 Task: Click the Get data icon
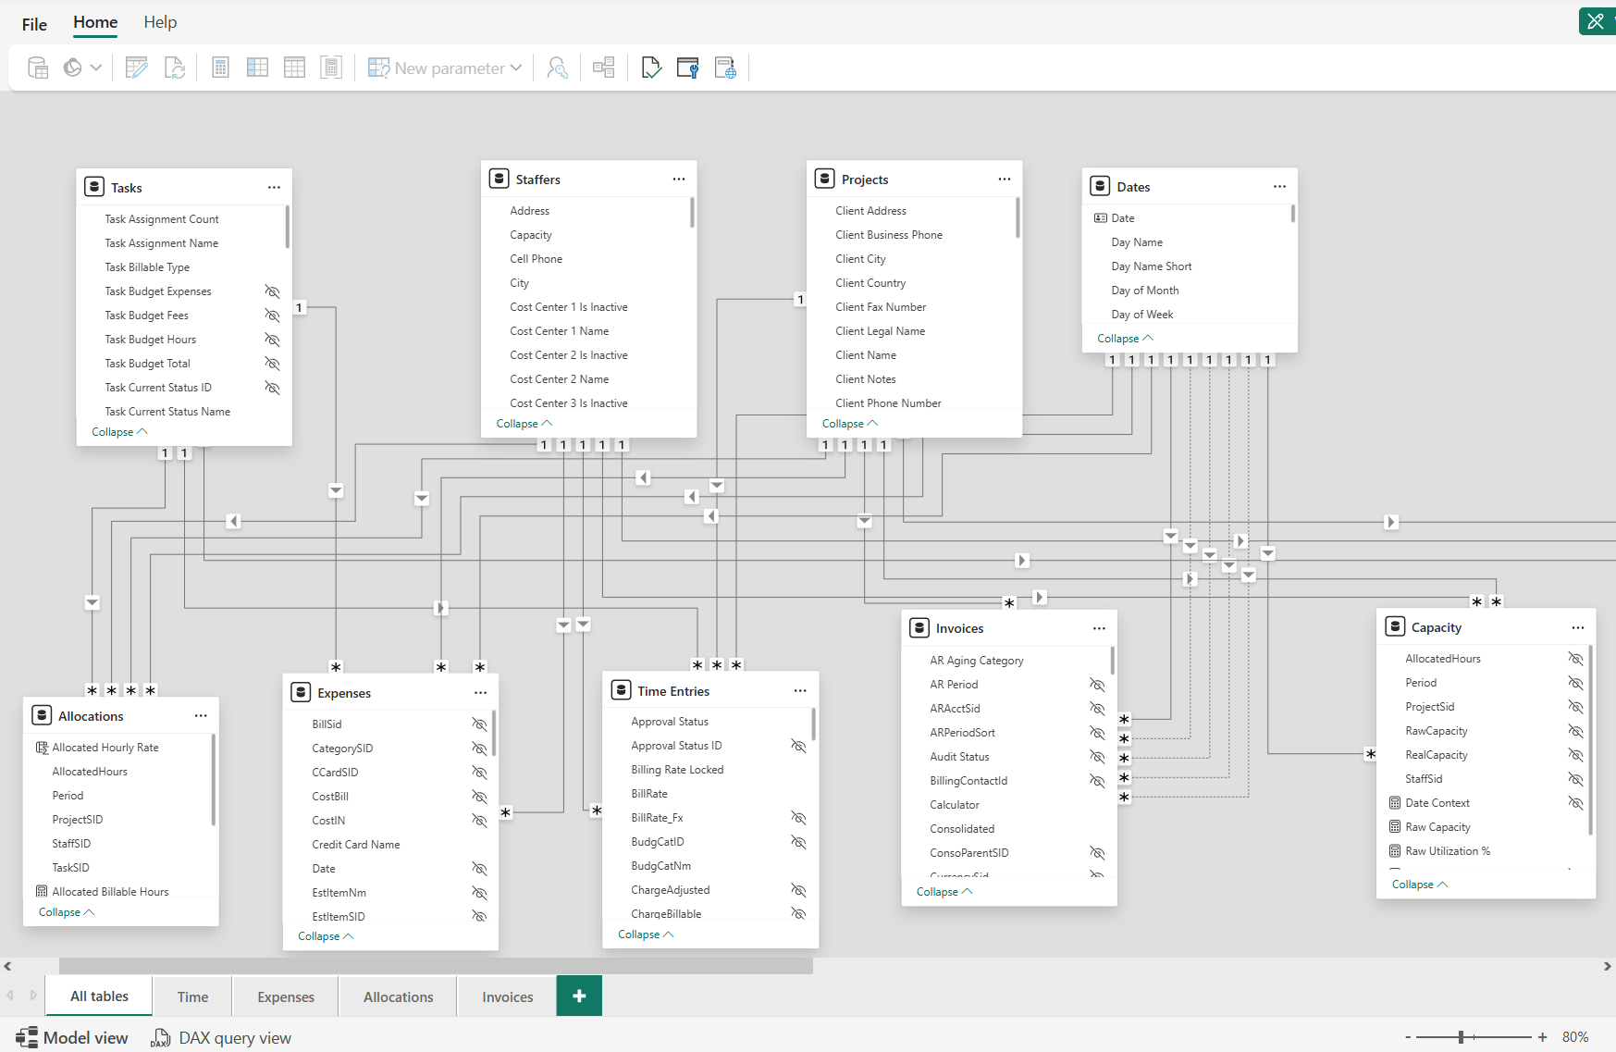click(x=38, y=68)
